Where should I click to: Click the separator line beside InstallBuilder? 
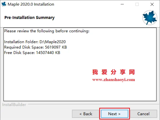point(93,104)
